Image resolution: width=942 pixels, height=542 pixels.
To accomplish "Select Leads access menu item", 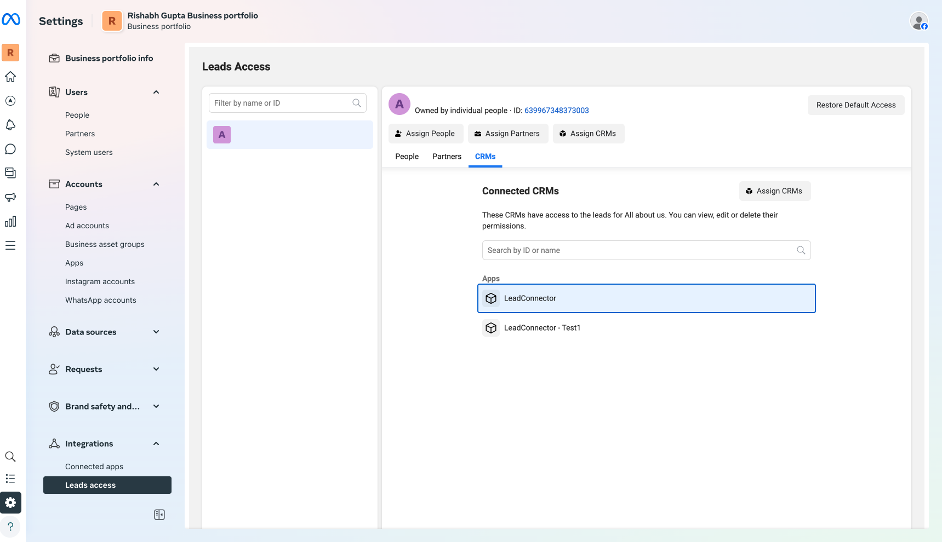I will [107, 485].
